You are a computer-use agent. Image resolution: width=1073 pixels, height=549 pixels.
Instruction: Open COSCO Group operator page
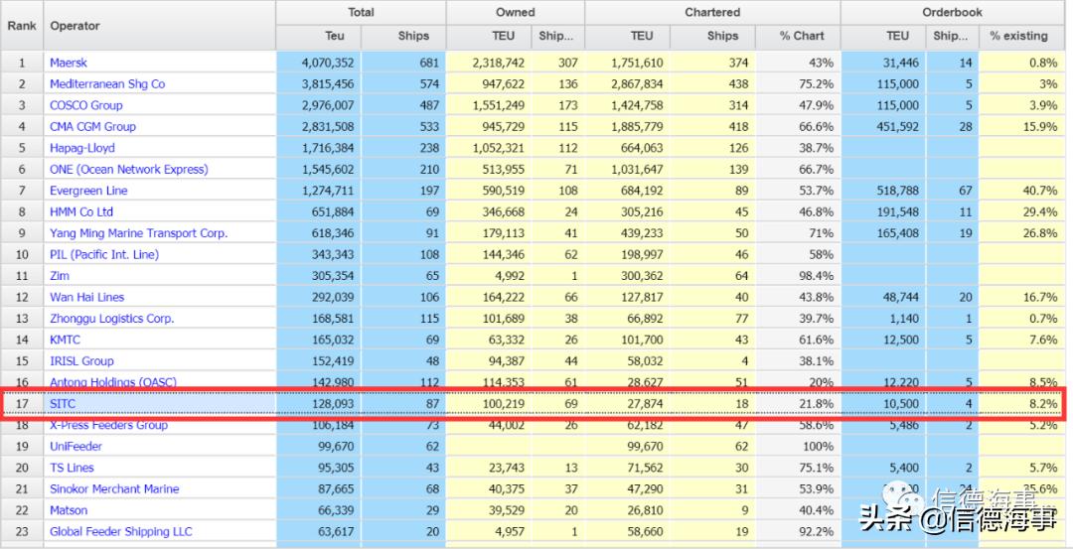(86, 105)
